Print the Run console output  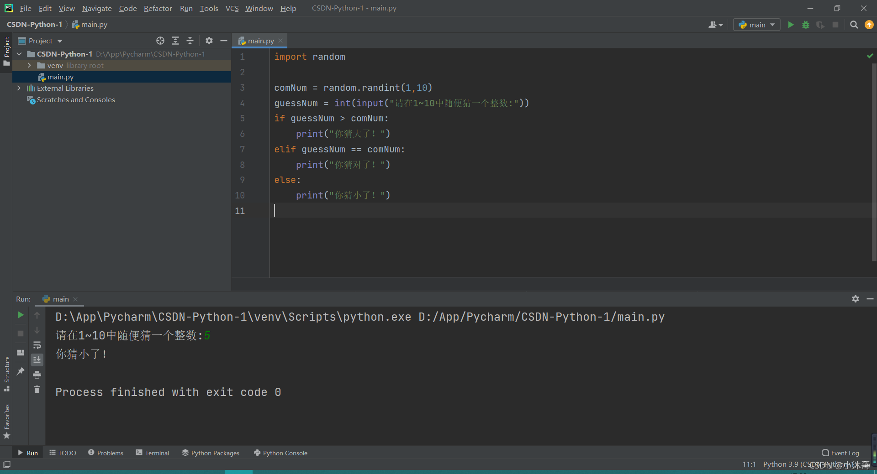pos(37,375)
